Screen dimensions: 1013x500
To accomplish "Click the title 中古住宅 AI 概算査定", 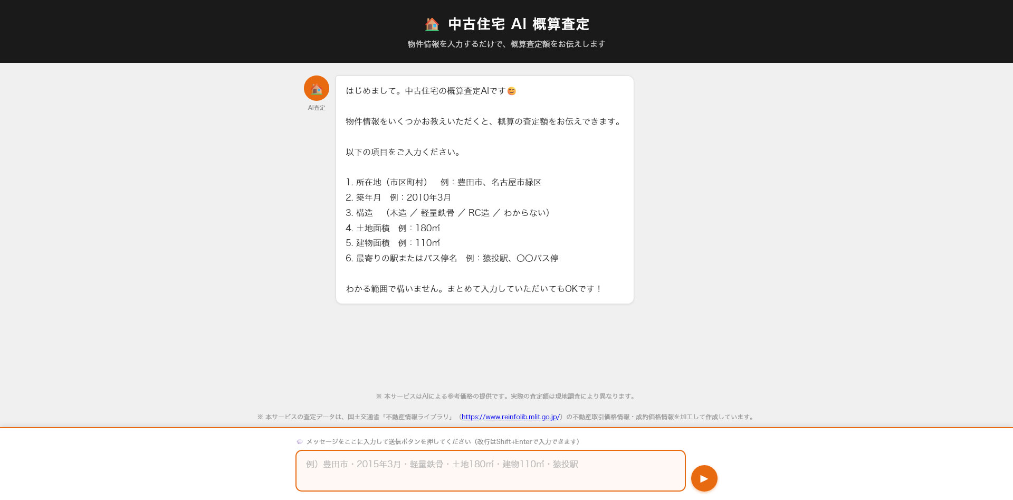I will click(x=519, y=24).
